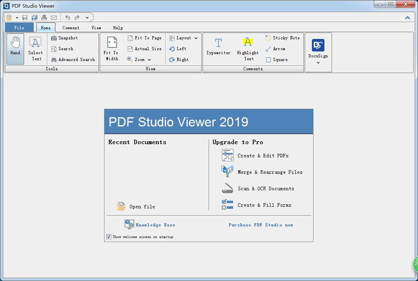This screenshot has width=418, height=281.
Task: Choose the Arrow annotation tool
Action: (275, 49)
